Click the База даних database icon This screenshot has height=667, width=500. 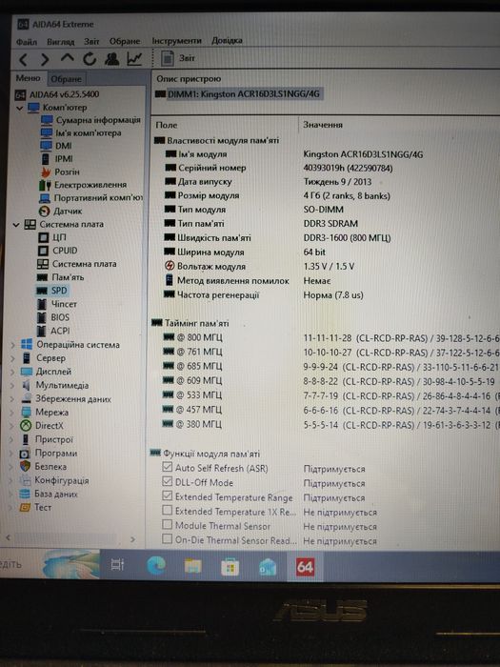tap(25, 495)
